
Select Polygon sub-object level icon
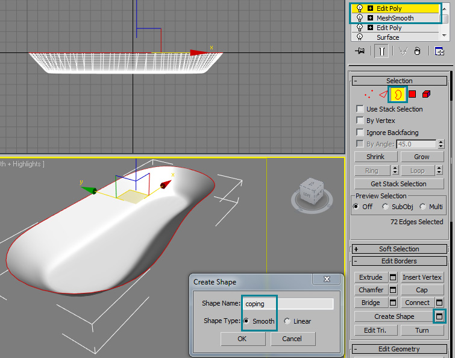click(x=412, y=94)
